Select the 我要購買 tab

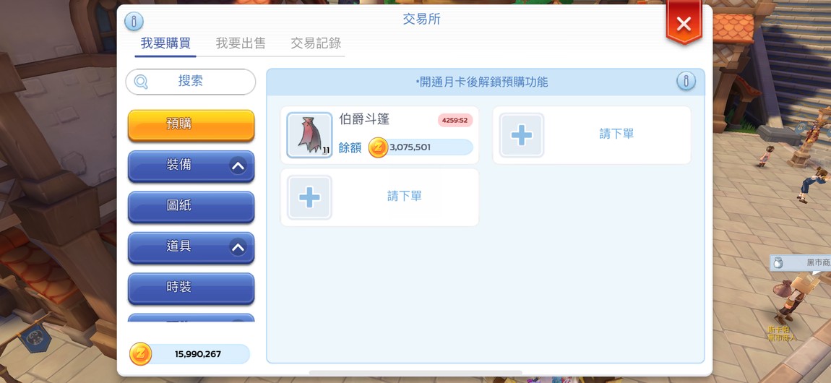coord(165,43)
